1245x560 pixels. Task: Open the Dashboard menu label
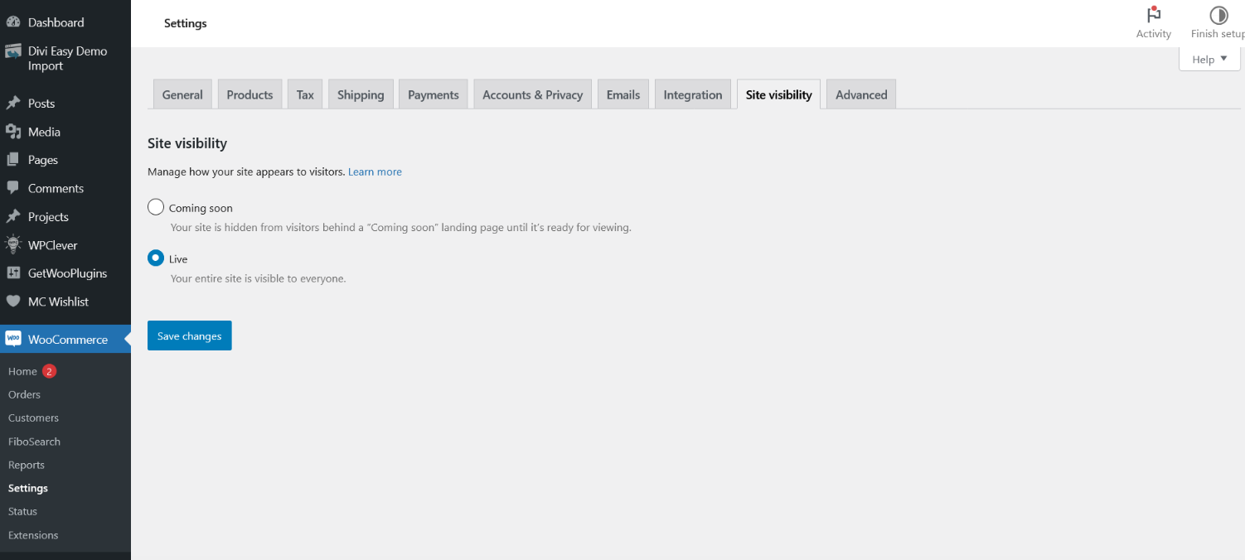click(x=56, y=22)
